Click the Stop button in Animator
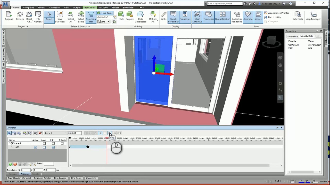 (x=105, y=133)
